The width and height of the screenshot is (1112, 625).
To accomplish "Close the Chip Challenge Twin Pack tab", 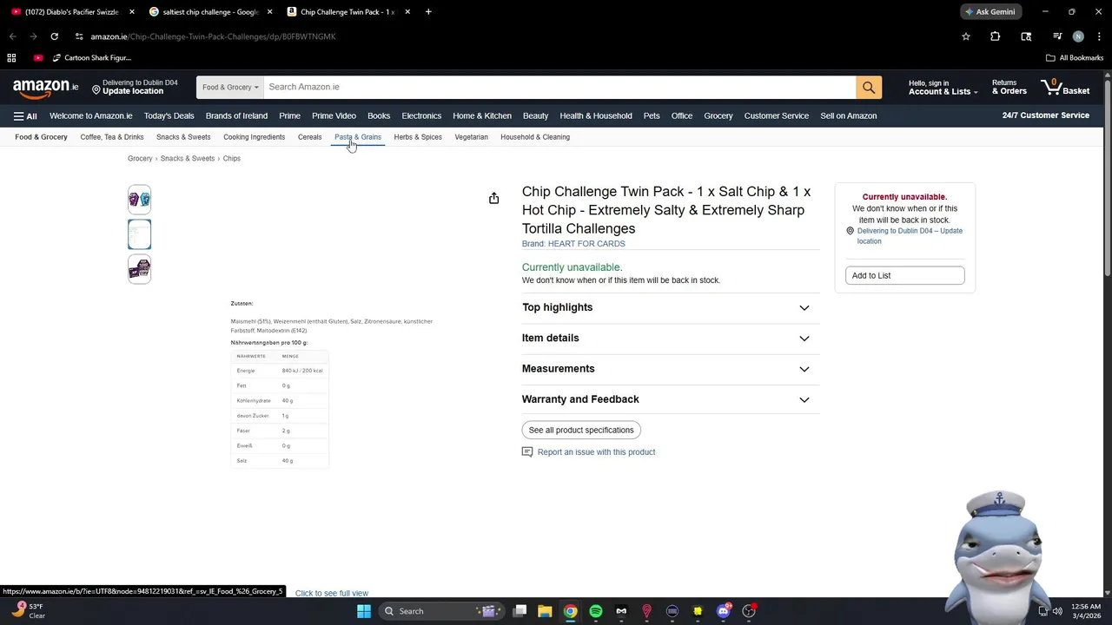I will [407, 12].
